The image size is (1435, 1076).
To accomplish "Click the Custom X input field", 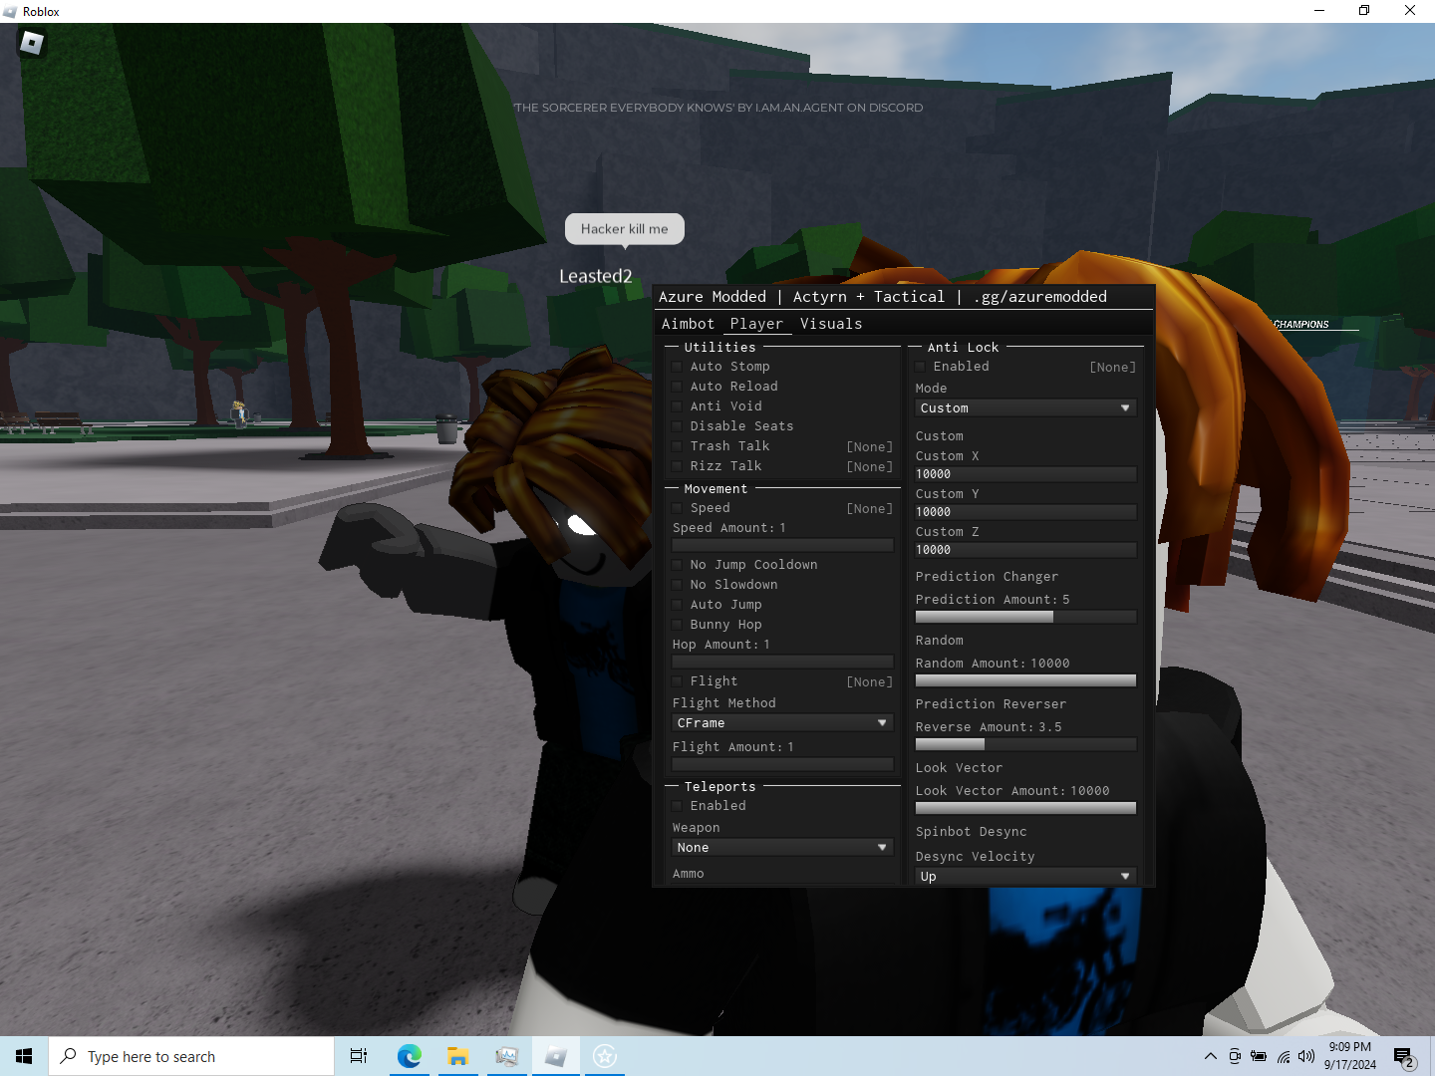I will point(1025,474).
